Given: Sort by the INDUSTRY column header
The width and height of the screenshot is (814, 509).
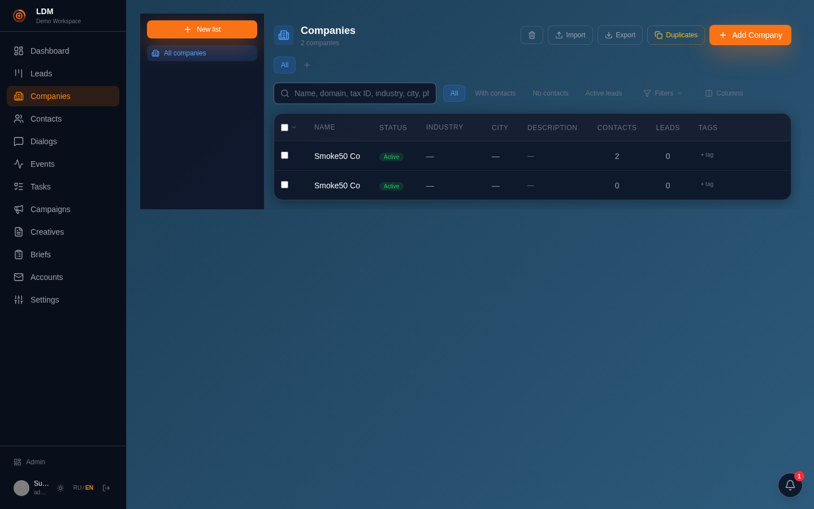Looking at the screenshot, I should (444, 127).
